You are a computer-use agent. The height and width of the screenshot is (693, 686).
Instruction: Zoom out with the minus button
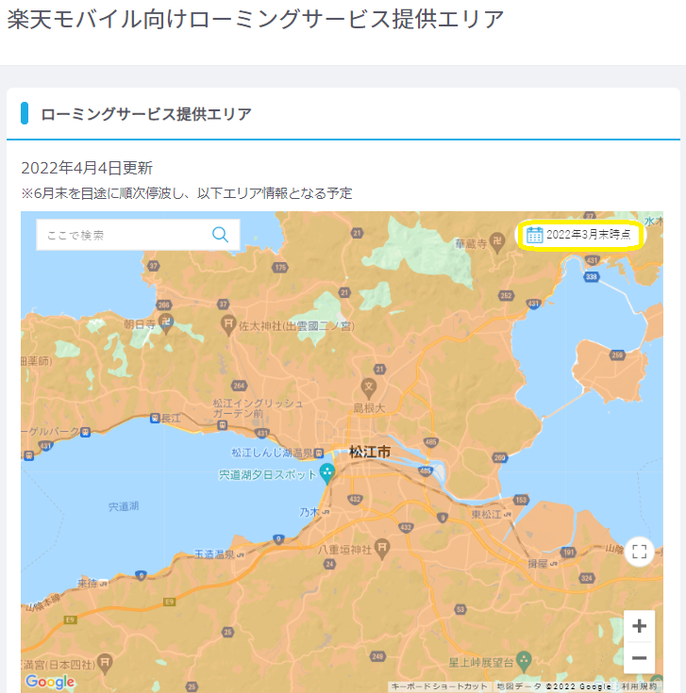click(x=639, y=658)
